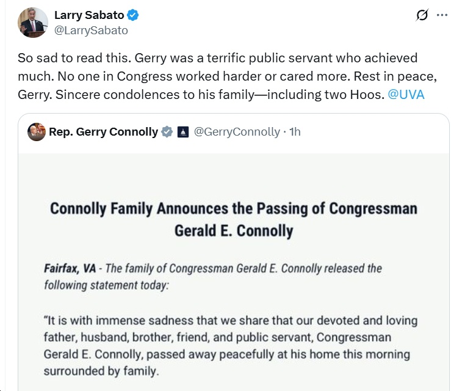The height and width of the screenshot is (391, 451).
Task: Click the 'surrounded by family' closing line
Action: point(101,371)
